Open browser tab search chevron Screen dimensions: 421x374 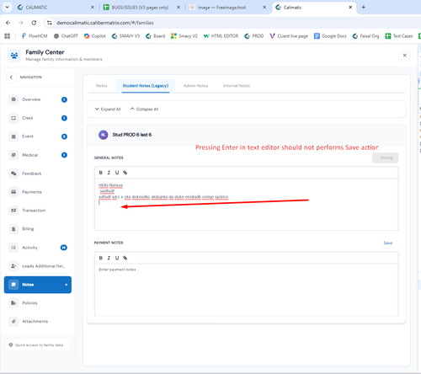[7, 8]
